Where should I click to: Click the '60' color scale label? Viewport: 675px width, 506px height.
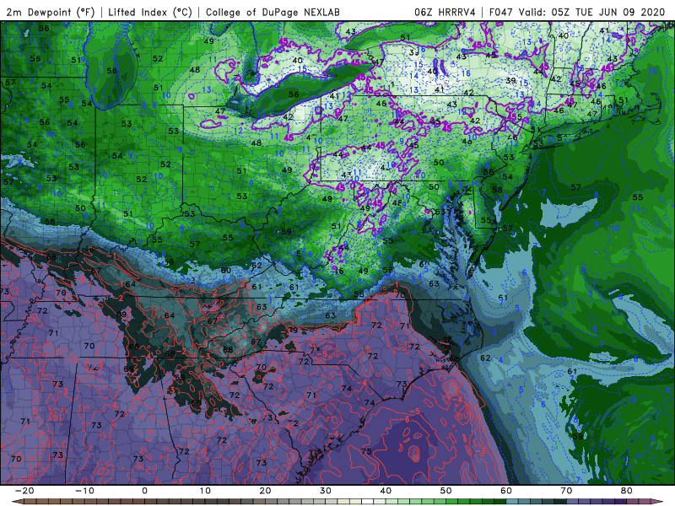[x=506, y=491]
